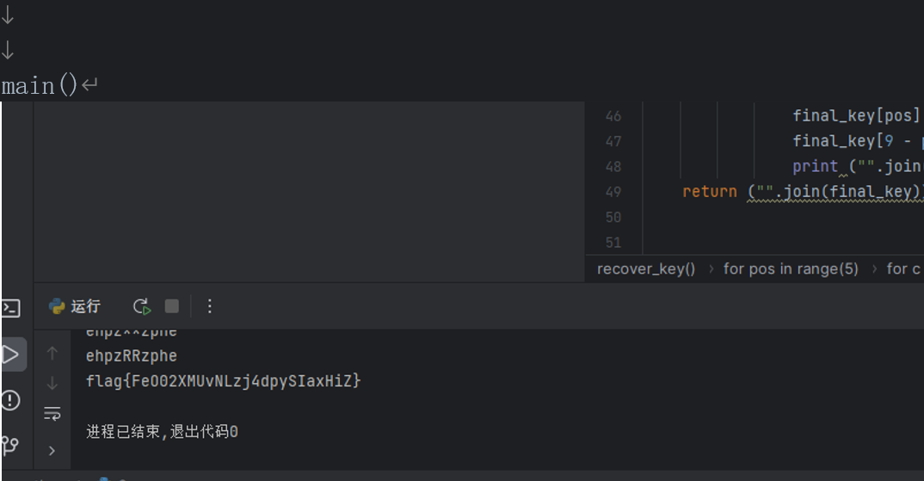Screen dimensions: 924x481
Task: Select 'for pos in range(5)' breadcrumb
Action: pyautogui.click(x=791, y=269)
